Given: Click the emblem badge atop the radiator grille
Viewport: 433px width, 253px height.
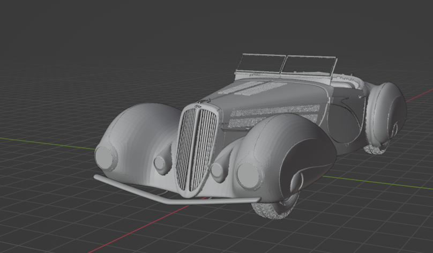Looking at the screenshot, I should tap(198, 106).
